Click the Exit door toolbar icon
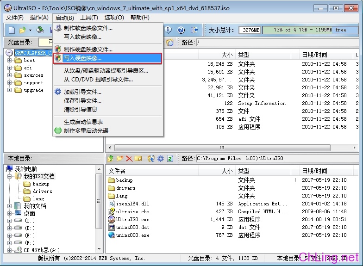The height and width of the screenshot is (266, 363). click(x=194, y=30)
